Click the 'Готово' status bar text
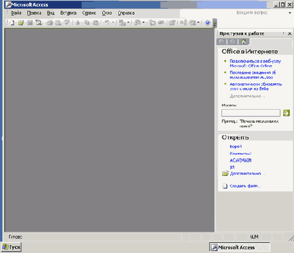 tap(15, 237)
